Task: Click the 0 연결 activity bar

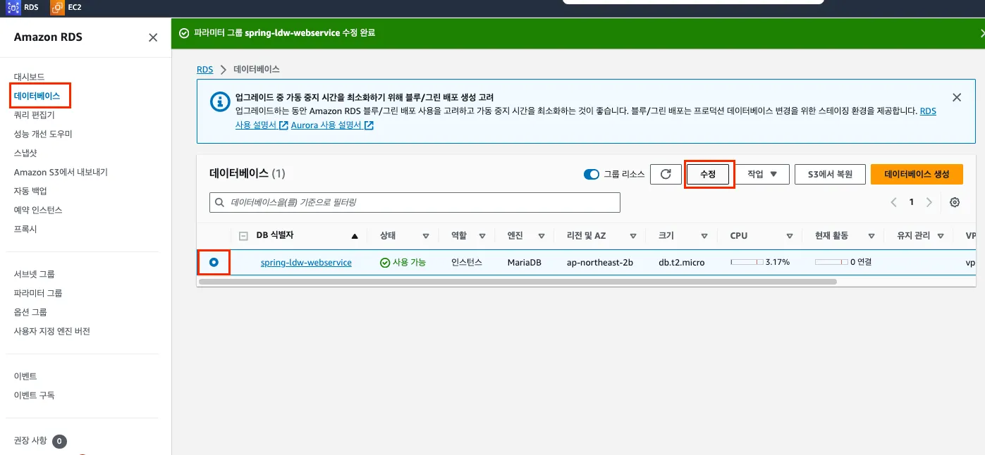Action: point(831,262)
